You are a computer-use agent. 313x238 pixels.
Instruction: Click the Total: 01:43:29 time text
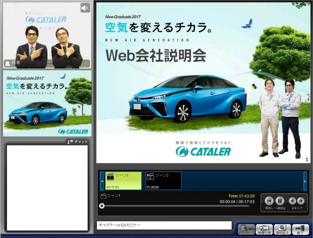click(x=242, y=196)
